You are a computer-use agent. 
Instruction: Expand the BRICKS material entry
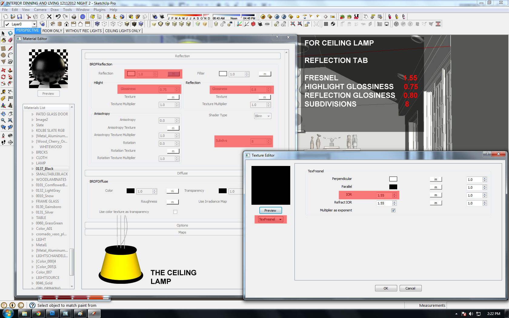click(32, 152)
